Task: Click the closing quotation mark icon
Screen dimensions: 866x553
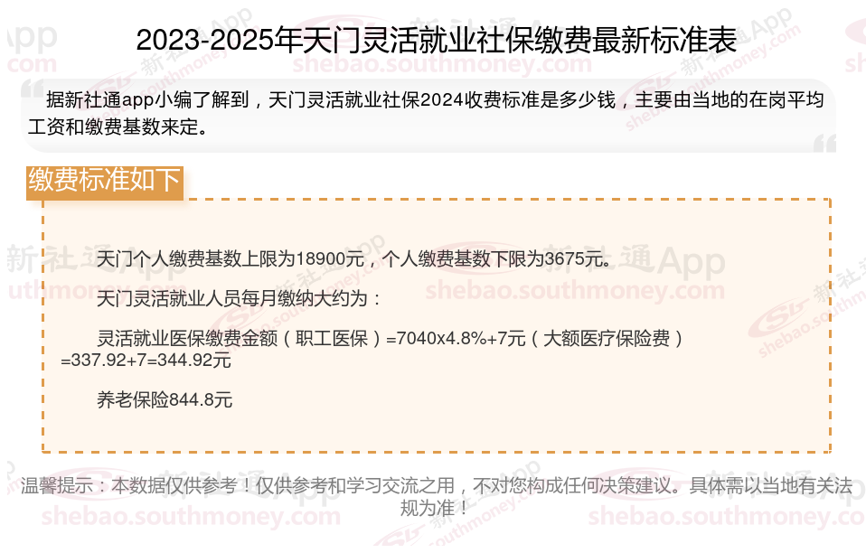Action: (824, 143)
